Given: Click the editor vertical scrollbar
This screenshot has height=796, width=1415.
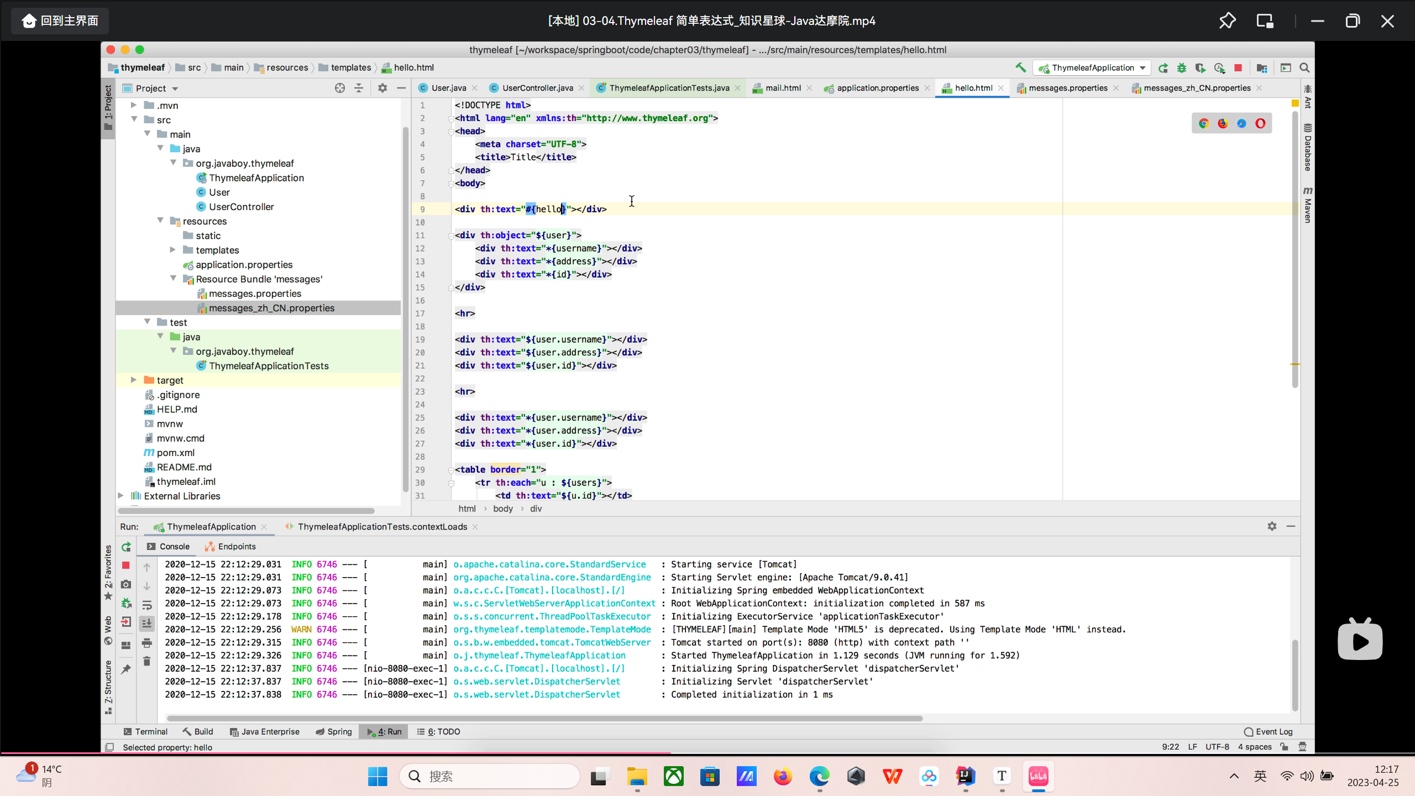Looking at the screenshot, I should pos(1295,249).
